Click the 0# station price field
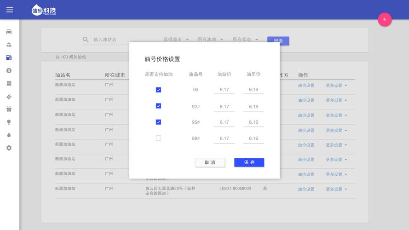The height and width of the screenshot is (230, 409). [224, 90]
